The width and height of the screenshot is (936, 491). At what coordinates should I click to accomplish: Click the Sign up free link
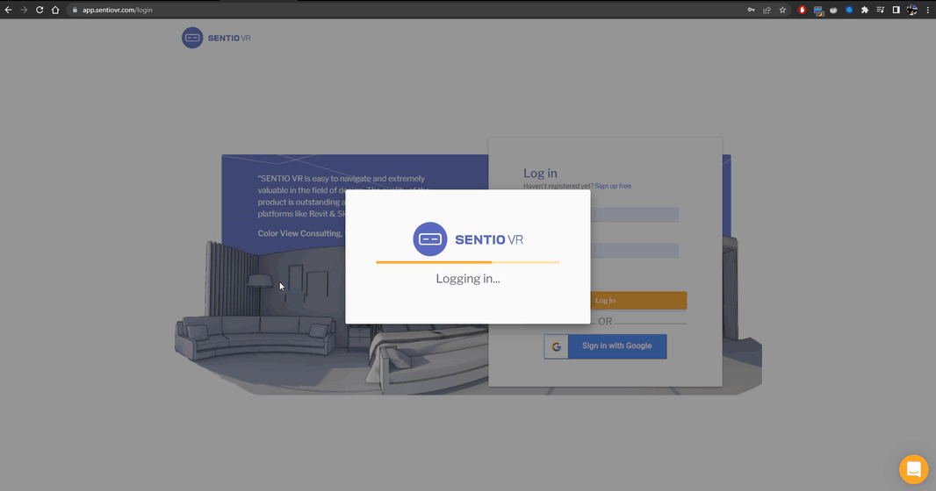[x=613, y=186]
